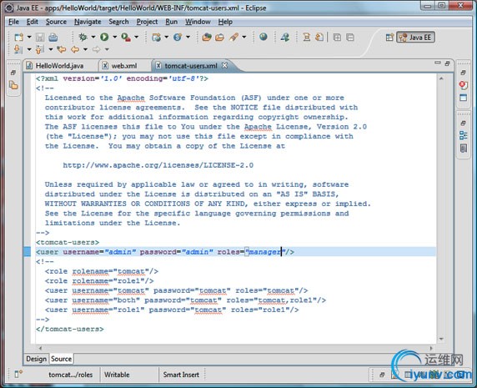Screen dimensions: 477x388
Task: Click the Open Task folder icon
Action: coord(219,37)
